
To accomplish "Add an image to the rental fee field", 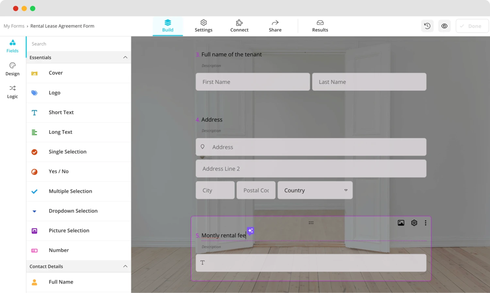I will pos(401,222).
